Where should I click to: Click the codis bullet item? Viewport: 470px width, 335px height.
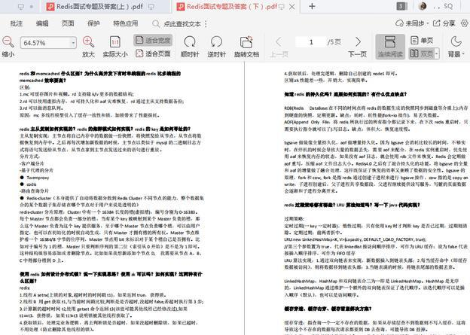(32, 184)
